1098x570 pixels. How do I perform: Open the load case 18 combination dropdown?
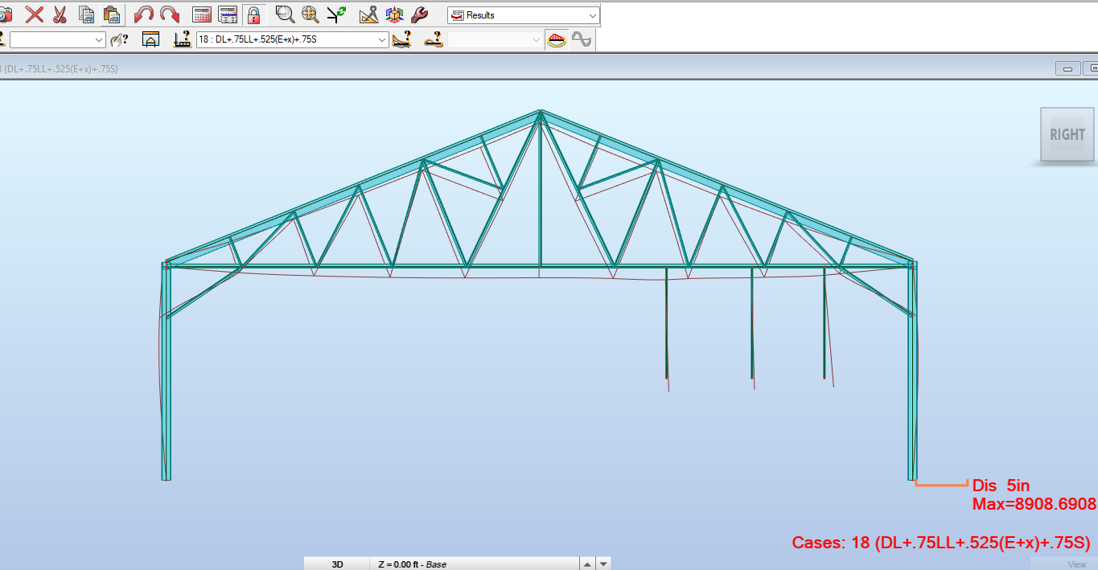pyautogui.click(x=293, y=39)
